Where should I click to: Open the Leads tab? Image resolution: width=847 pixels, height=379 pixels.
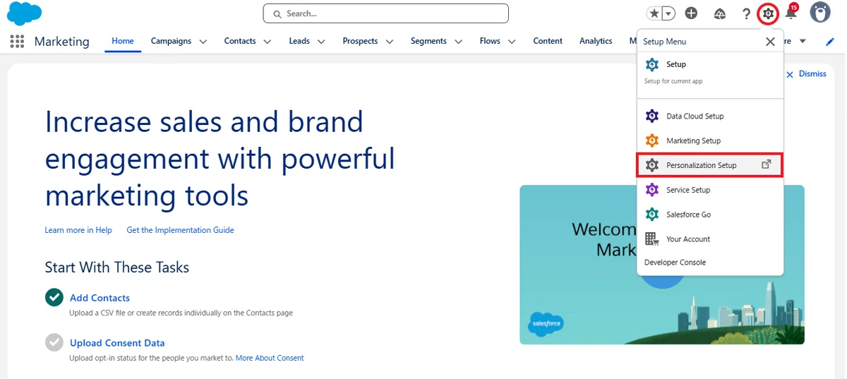click(299, 41)
